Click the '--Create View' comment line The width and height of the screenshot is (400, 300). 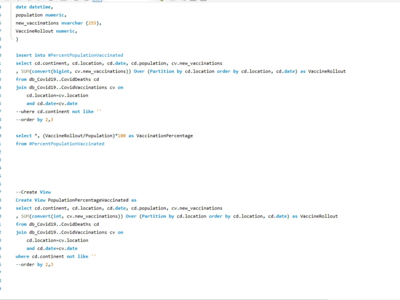click(33, 192)
